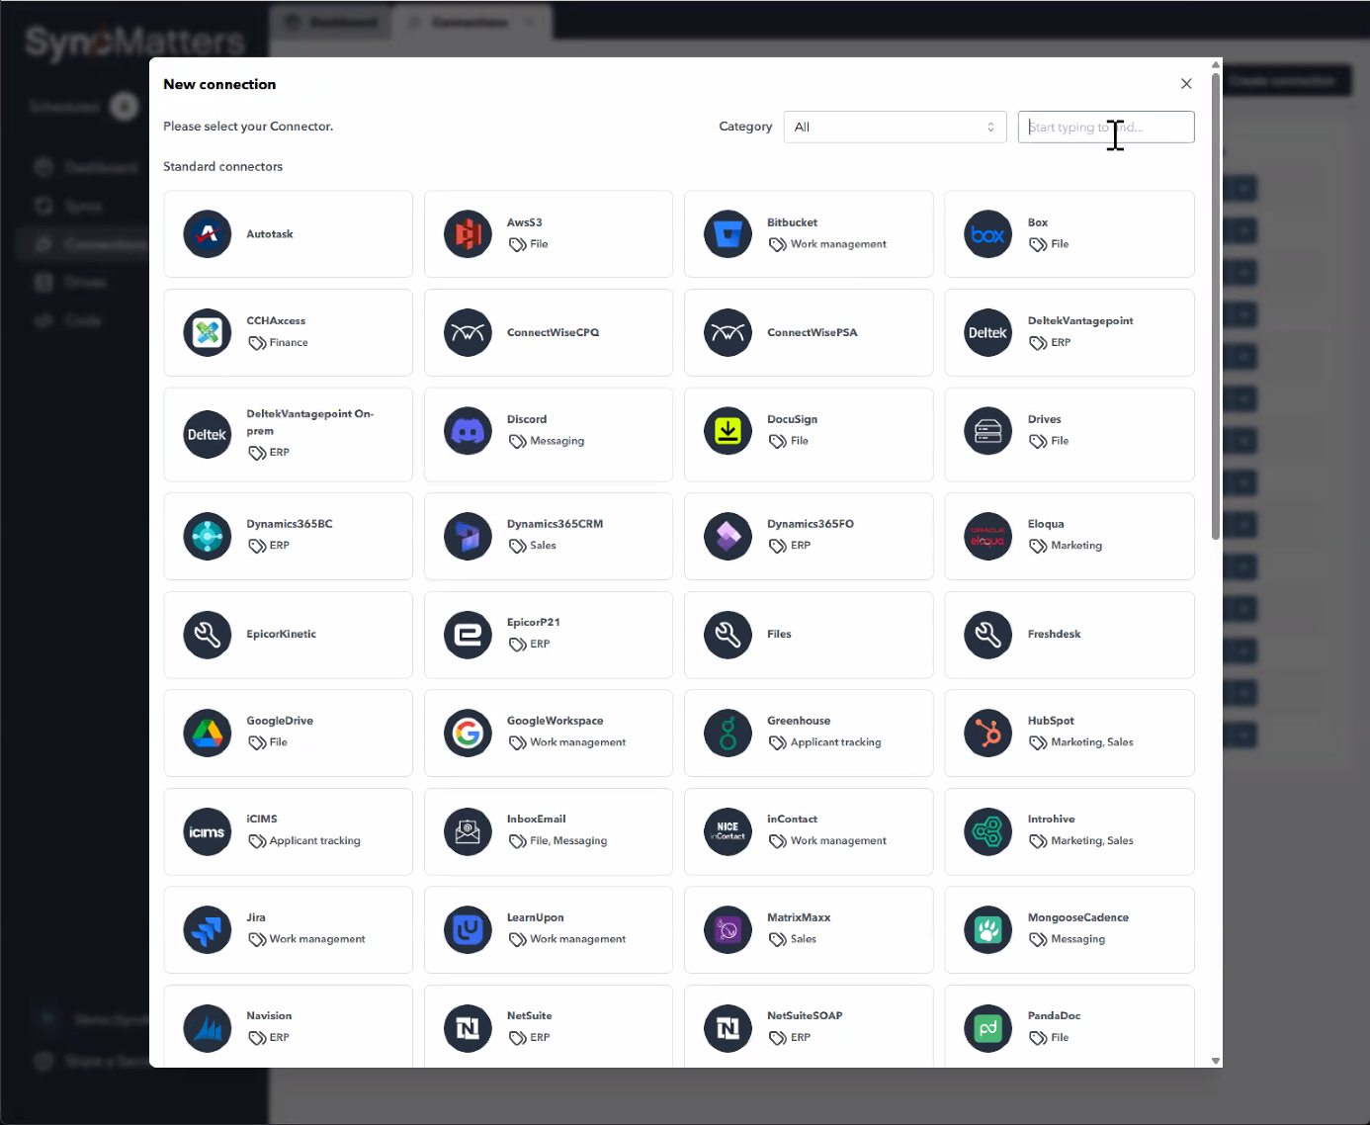The width and height of the screenshot is (1370, 1125).
Task: Choose the GoogleWorkspace G logo
Action: pos(468,733)
